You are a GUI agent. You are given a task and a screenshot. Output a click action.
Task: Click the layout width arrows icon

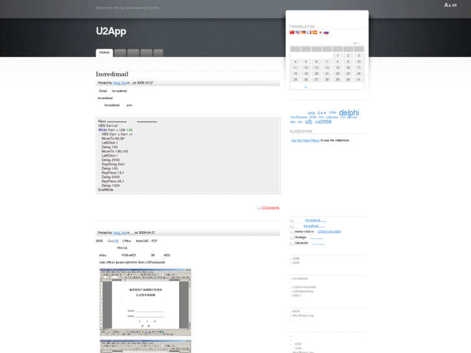point(454,5)
